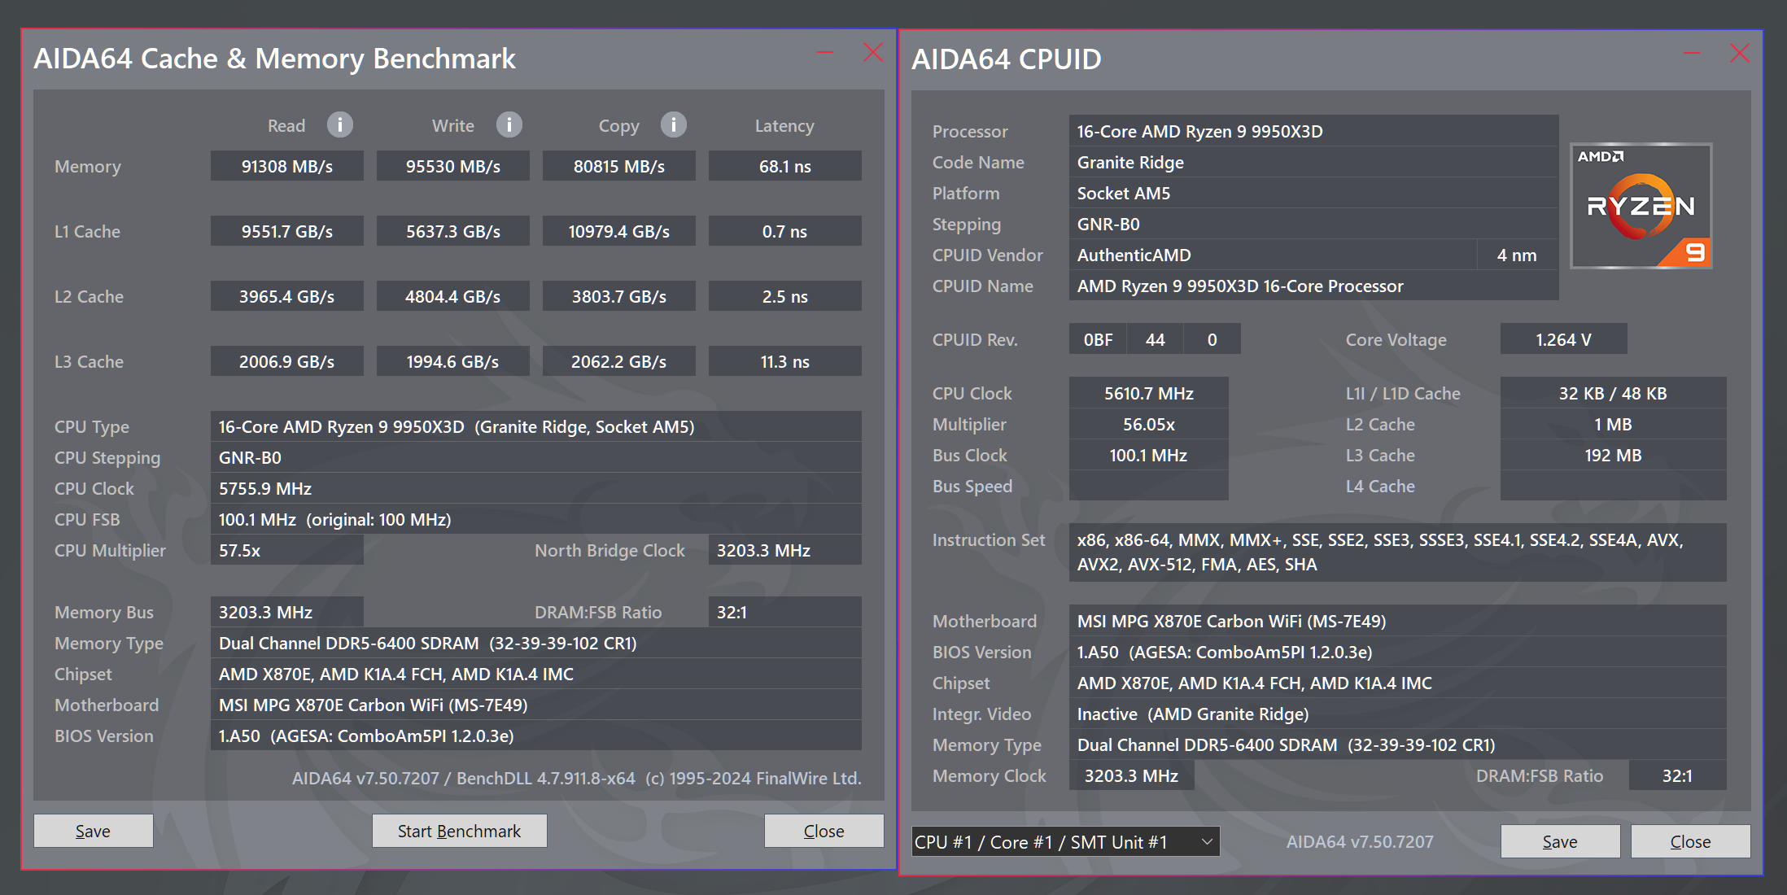Click CPUID Name field in CPUID window
Image resolution: width=1787 pixels, height=895 pixels.
(1313, 286)
